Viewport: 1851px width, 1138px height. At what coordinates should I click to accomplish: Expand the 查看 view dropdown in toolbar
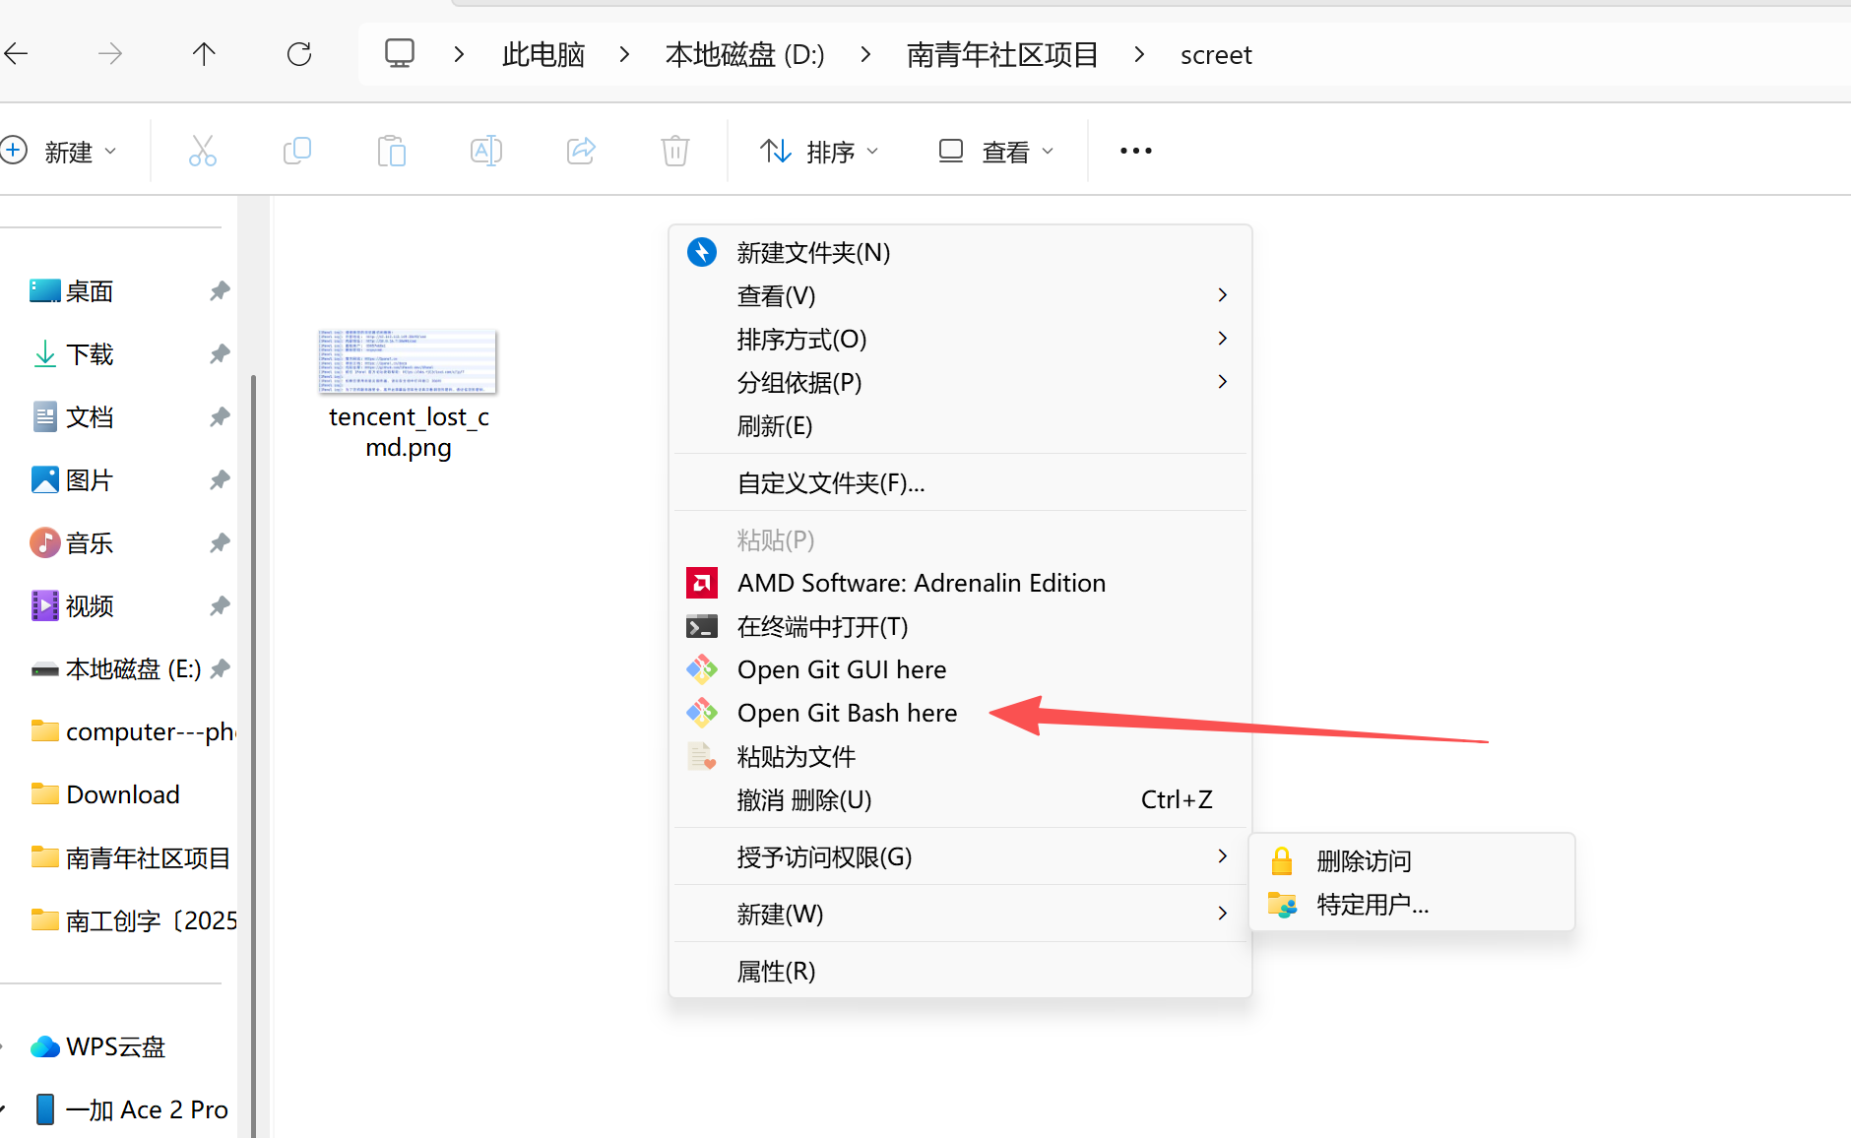pyautogui.click(x=995, y=152)
